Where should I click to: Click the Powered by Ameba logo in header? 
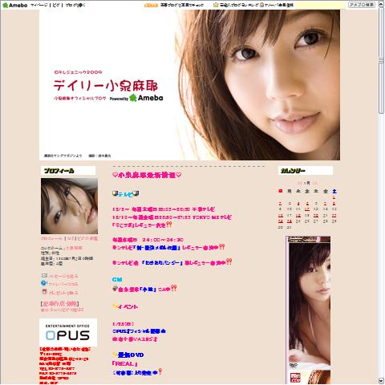(136, 98)
